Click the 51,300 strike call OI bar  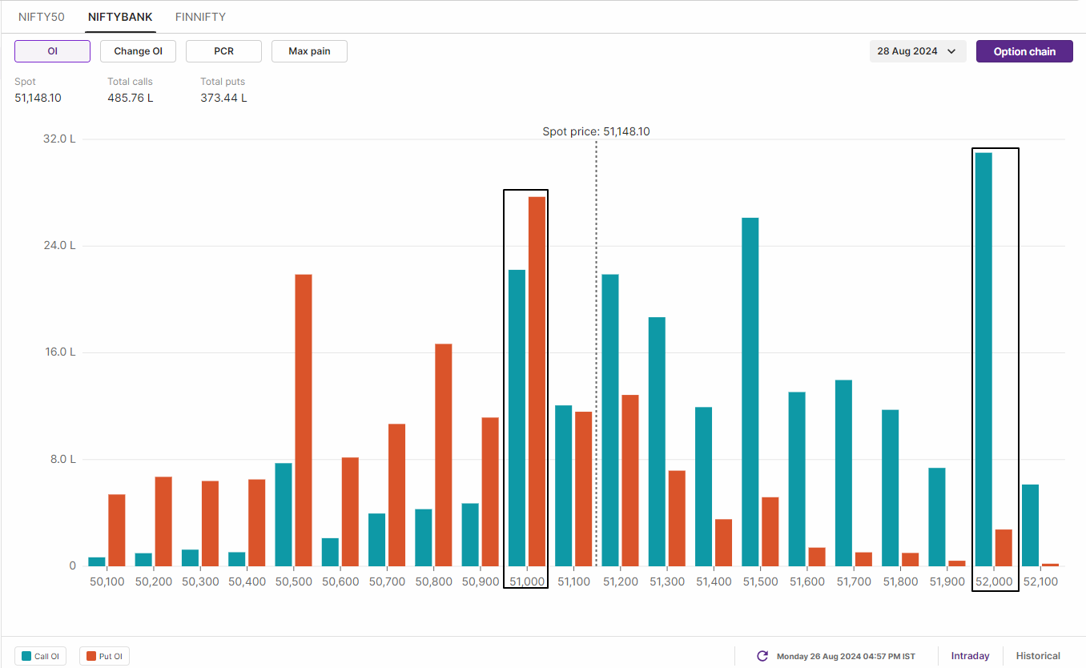[657, 442]
